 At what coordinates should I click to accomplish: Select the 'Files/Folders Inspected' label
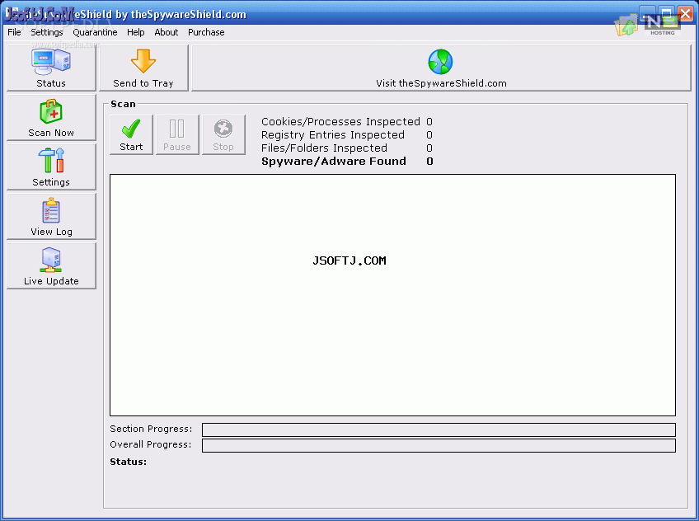click(x=324, y=148)
